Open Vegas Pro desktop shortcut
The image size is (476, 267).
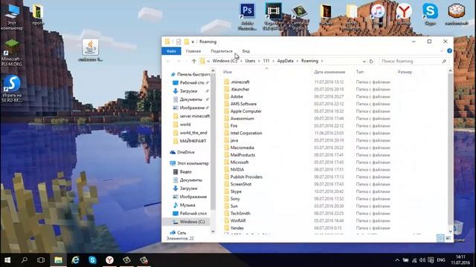coord(273,16)
